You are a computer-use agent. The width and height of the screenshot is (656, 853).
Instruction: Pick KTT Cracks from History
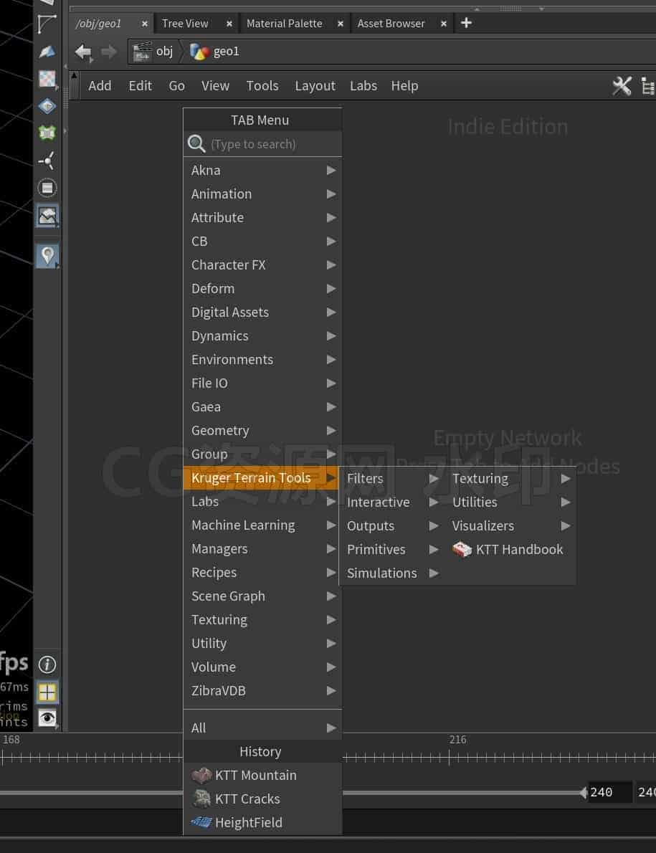(262, 799)
